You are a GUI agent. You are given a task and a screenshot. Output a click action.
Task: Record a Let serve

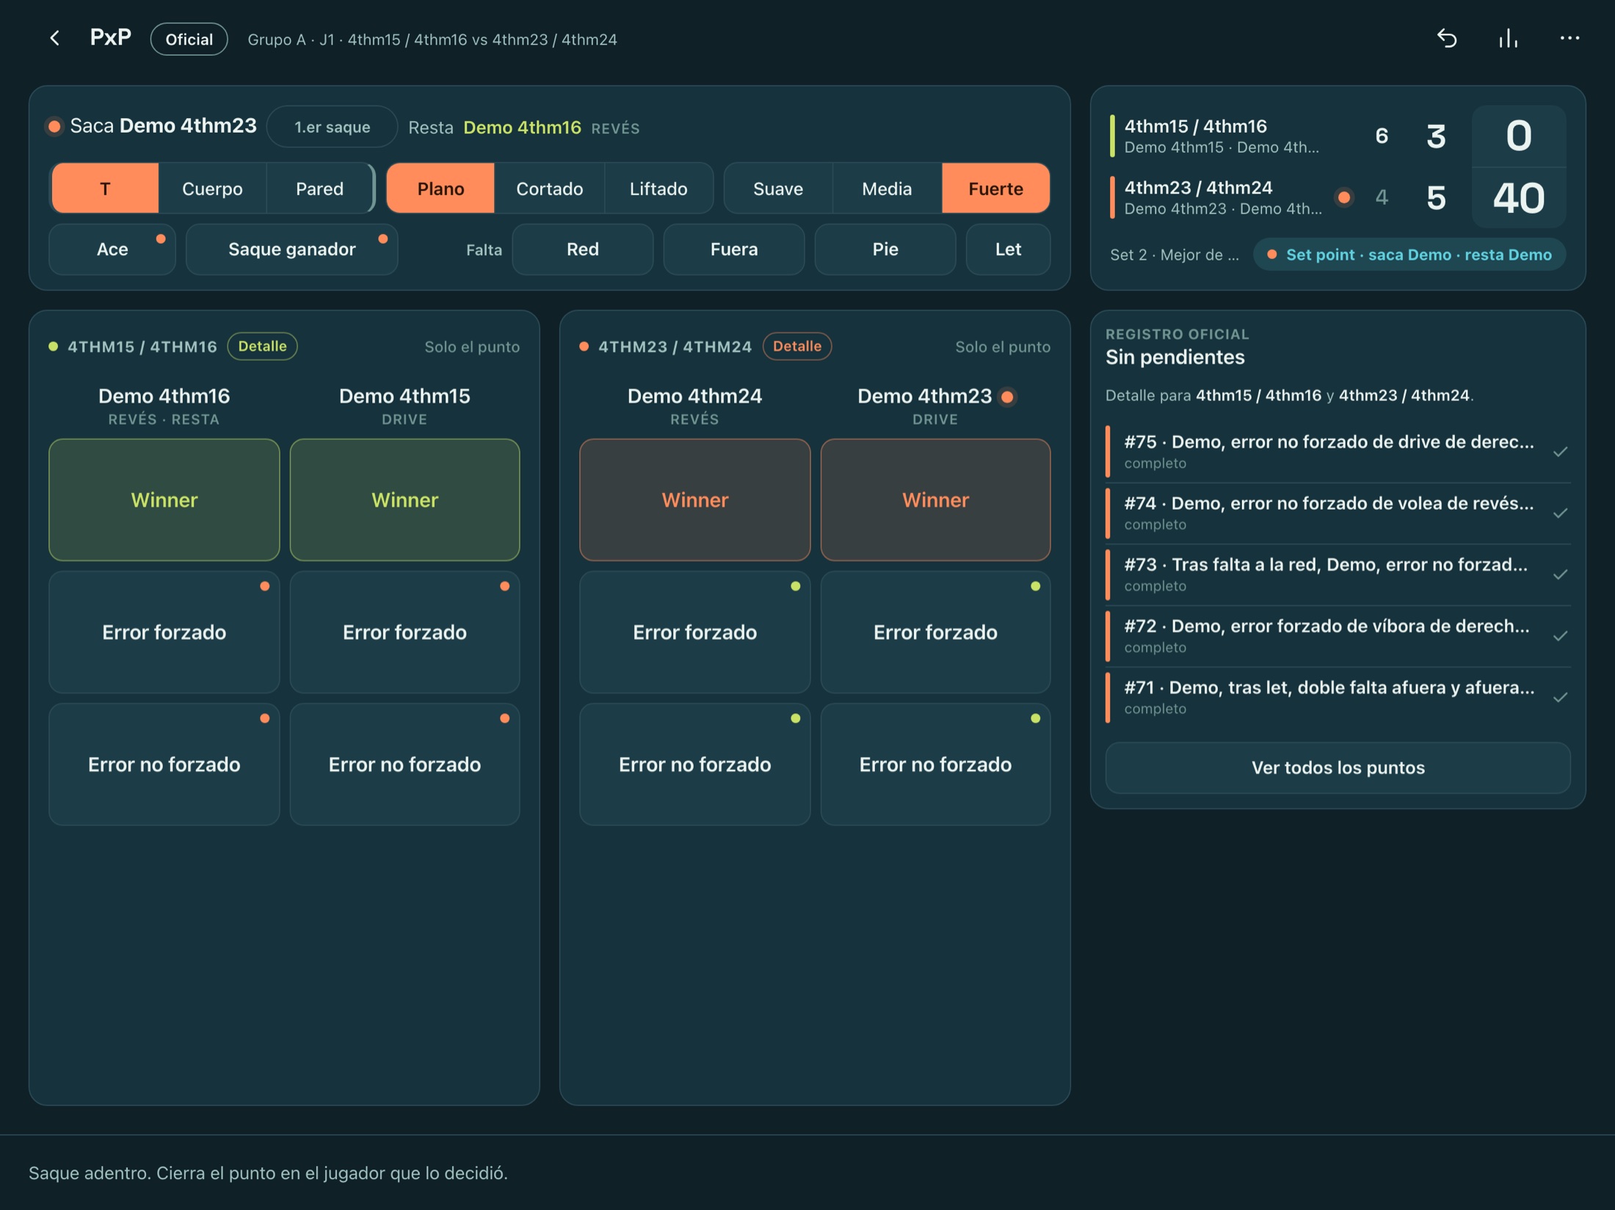click(x=1008, y=249)
